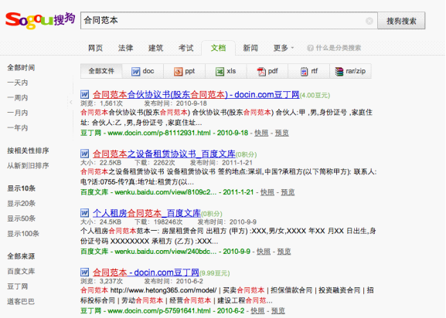This screenshot has height=318, width=446.
Task: Click green URL www.docin.com/p-81112931.html
Action: [x=159, y=133]
